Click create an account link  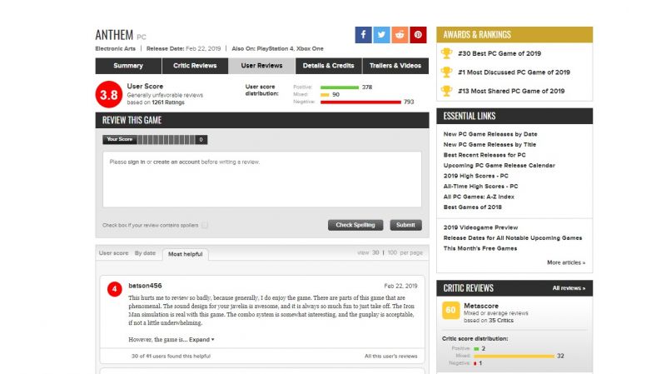[176, 162]
